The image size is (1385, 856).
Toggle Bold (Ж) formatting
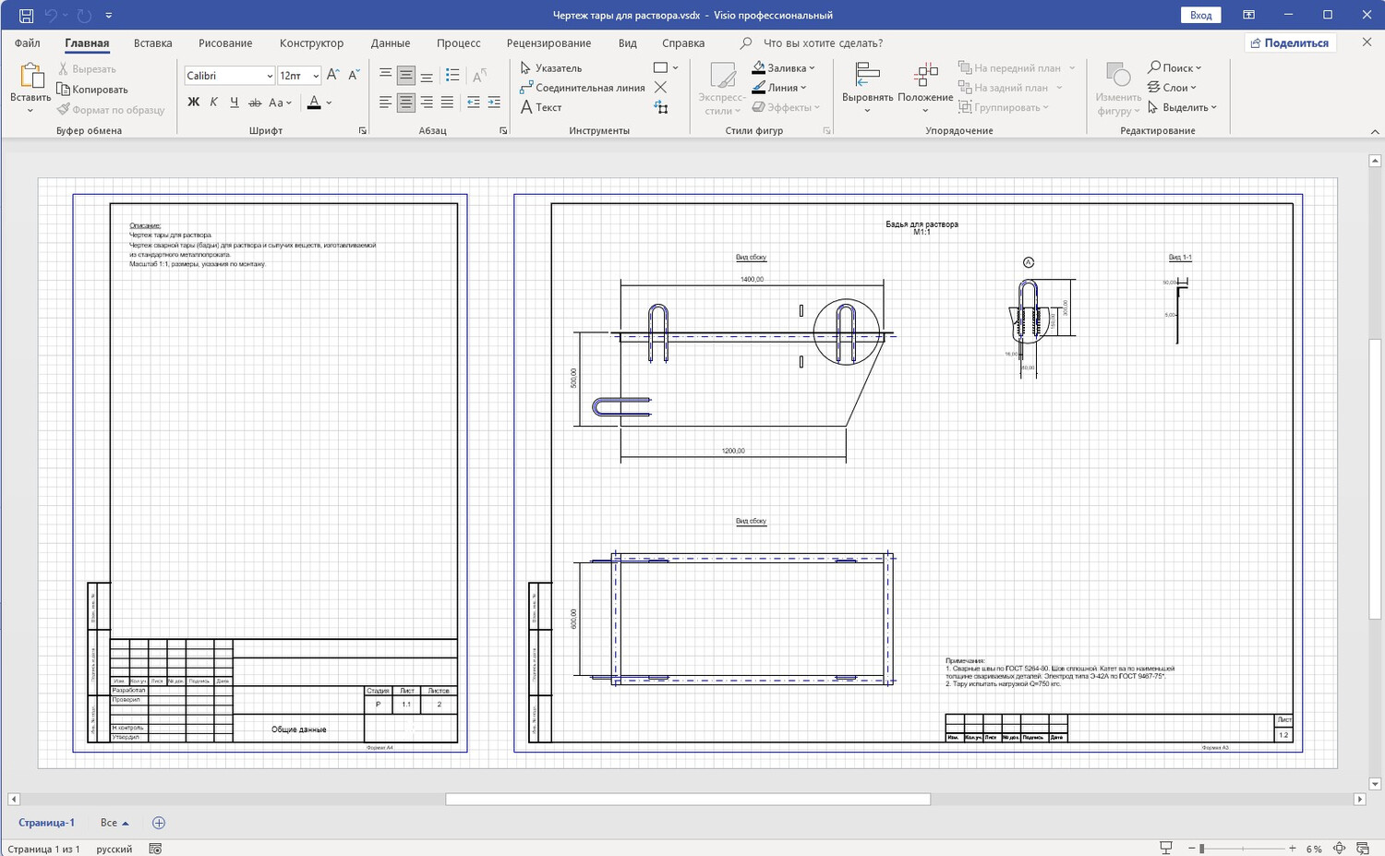(x=193, y=102)
